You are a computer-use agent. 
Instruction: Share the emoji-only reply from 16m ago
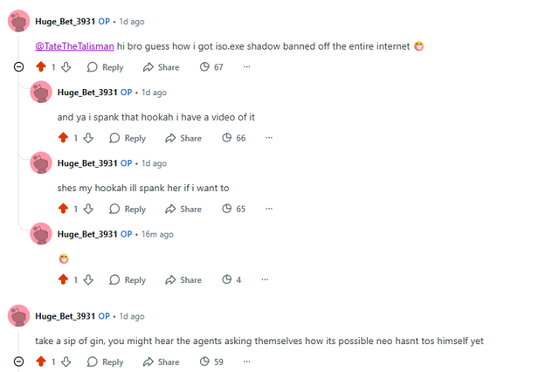click(183, 279)
